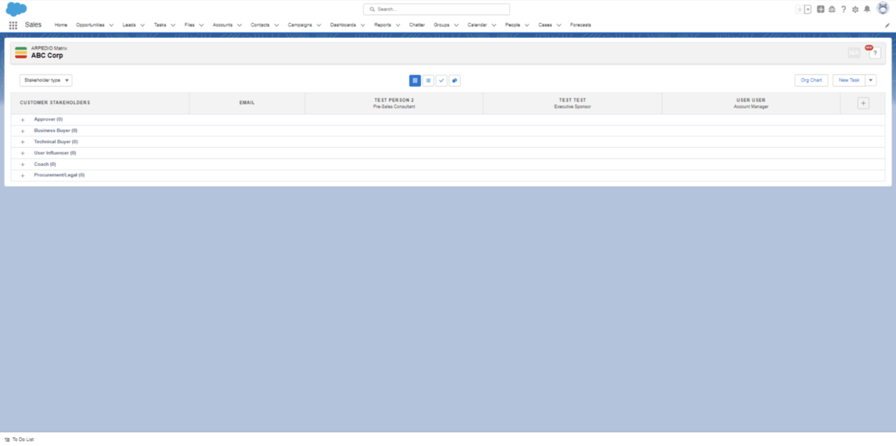Open the Trailhead guidance icon
This screenshot has width=896, height=446.
(x=832, y=9)
